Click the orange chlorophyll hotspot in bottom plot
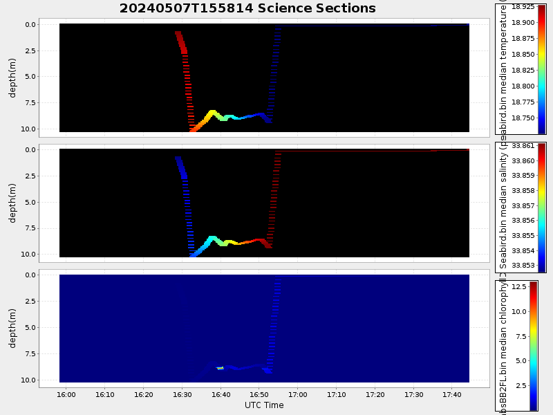This screenshot has width=553, height=415. click(220, 368)
